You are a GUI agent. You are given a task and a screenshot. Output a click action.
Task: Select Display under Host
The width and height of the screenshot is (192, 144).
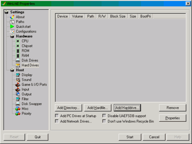tap(27, 75)
